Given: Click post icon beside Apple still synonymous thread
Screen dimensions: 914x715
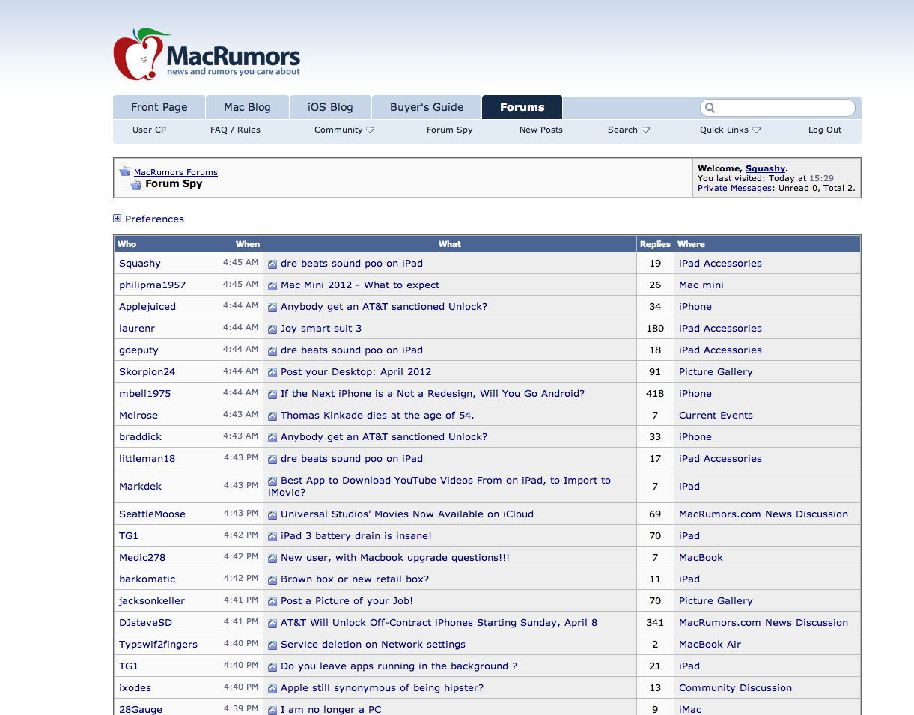Looking at the screenshot, I should [272, 688].
